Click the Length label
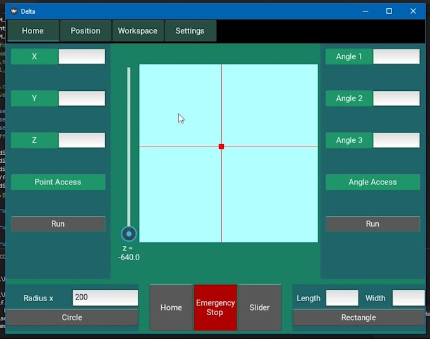This screenshot has height=339, width=430. click(309, 298)
